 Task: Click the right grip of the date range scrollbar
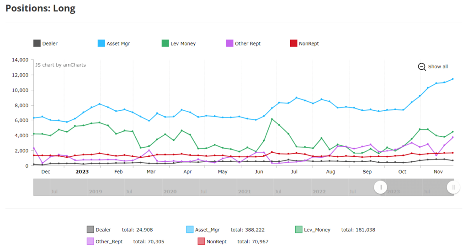coord(453,187)
